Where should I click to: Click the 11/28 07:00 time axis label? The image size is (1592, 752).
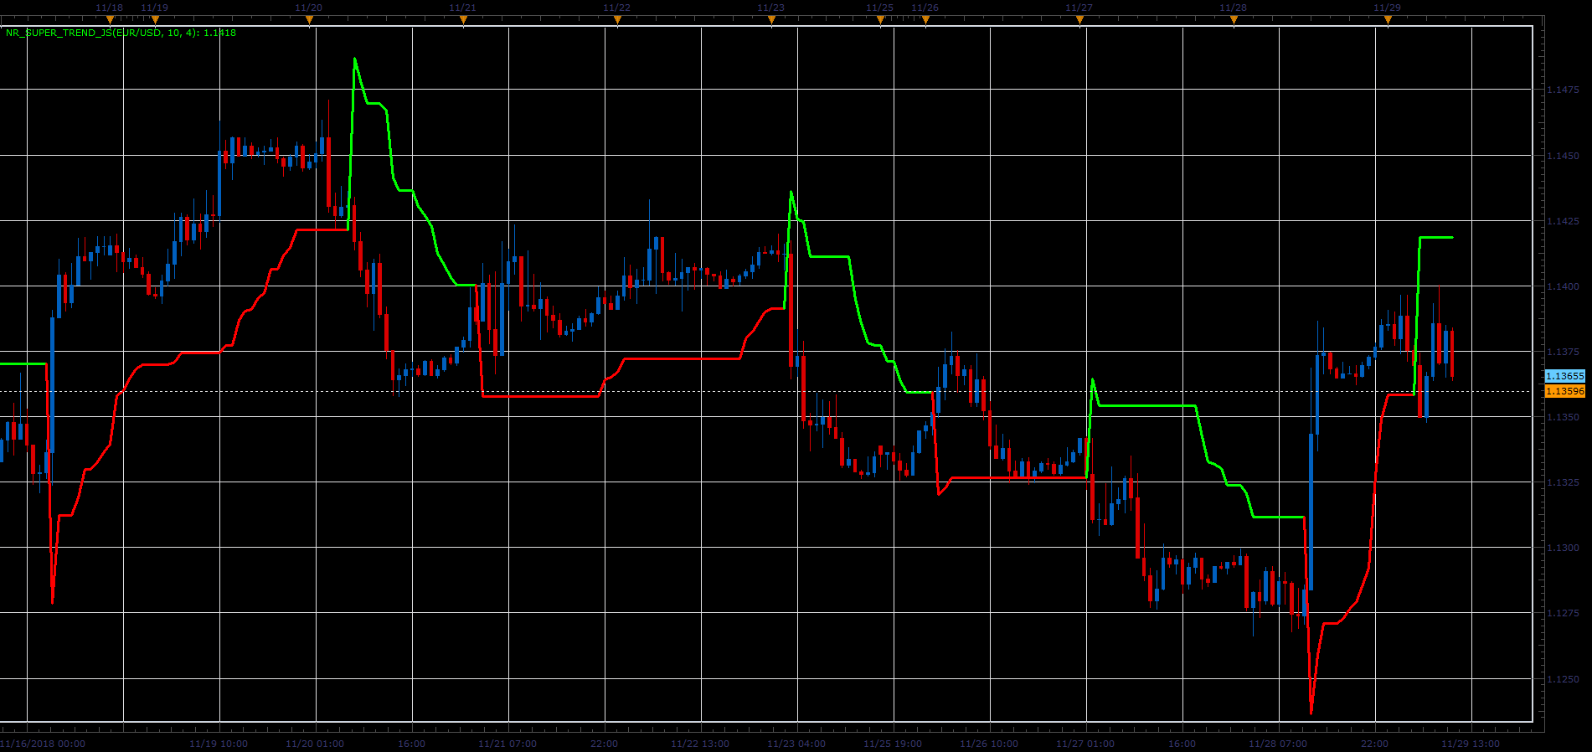[x=1278, y=744]
